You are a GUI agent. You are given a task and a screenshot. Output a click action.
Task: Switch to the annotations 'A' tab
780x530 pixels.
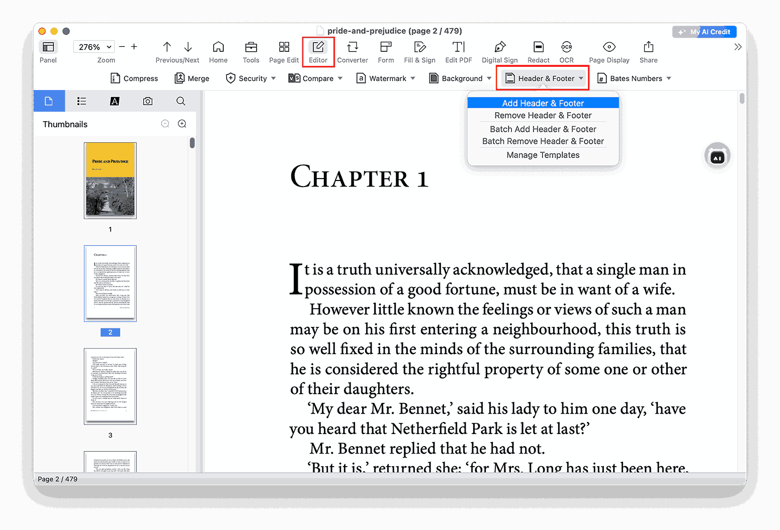pos(115,101)
